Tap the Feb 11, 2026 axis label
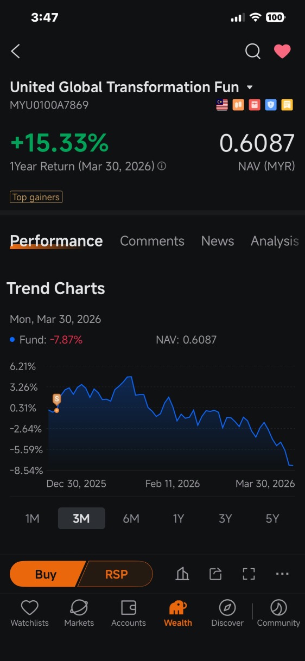Viewport: 305px width, 661px height. [173, 484]
